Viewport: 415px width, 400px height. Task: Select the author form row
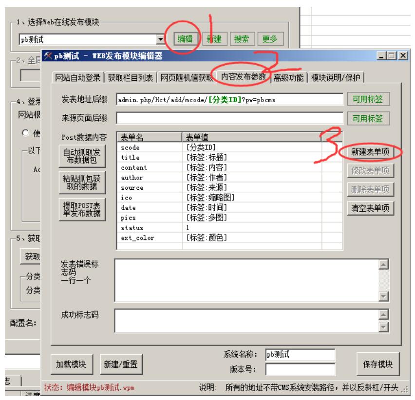(x=229, y=178)
